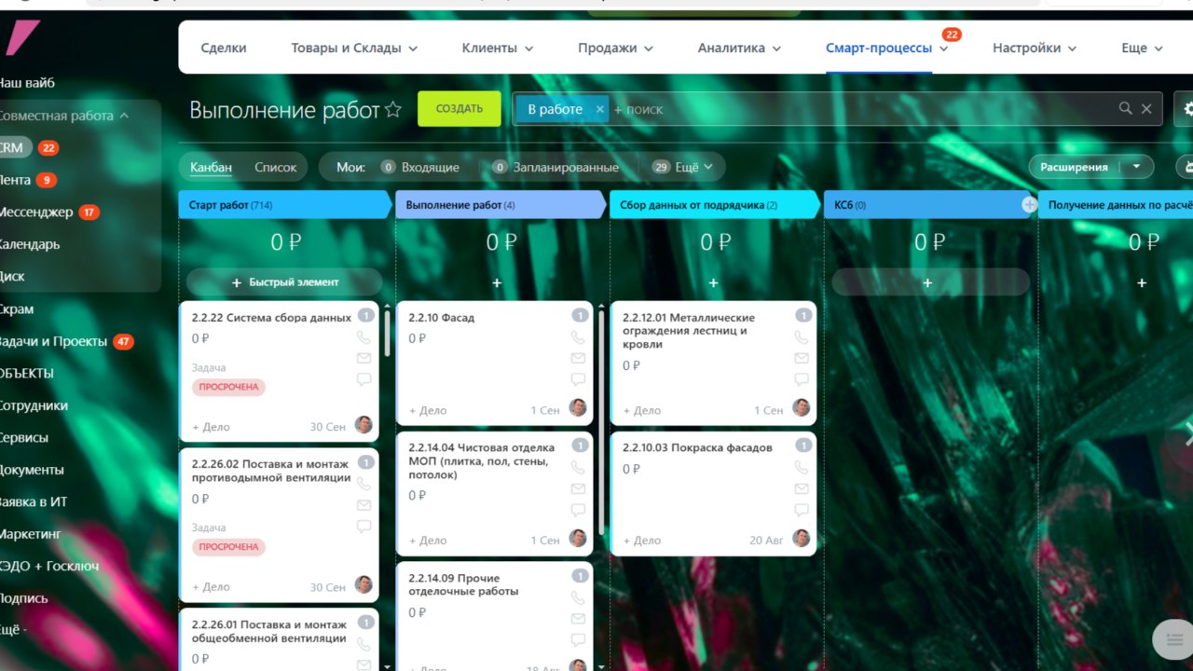Click chat icon on 2.2.14.04 Чистовая отделка card
This screenshot has width=1193, height=671.
pyautogui.click(x=578, y=510)
